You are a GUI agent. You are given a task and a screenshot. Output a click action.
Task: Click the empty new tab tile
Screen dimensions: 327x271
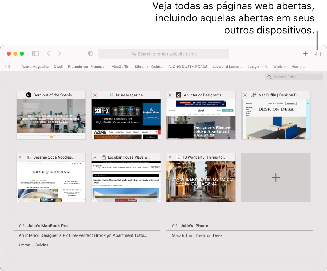276,178
